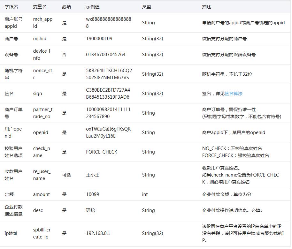Click the 变量名 column header

point(40,7)
